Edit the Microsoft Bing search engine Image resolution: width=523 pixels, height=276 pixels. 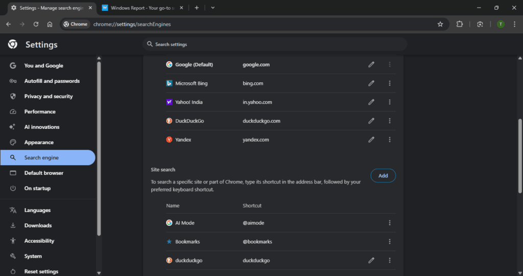pos(371,83)
